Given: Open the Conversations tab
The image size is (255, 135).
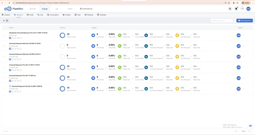Looking at the screenshot, I should pos(53,15).
